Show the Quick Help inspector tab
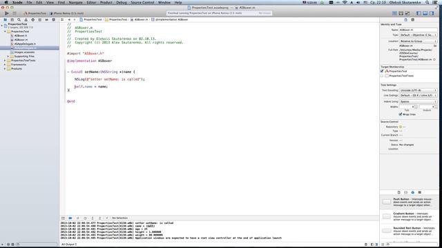Viewport: 442px width, 248px height. pos(413,20)
